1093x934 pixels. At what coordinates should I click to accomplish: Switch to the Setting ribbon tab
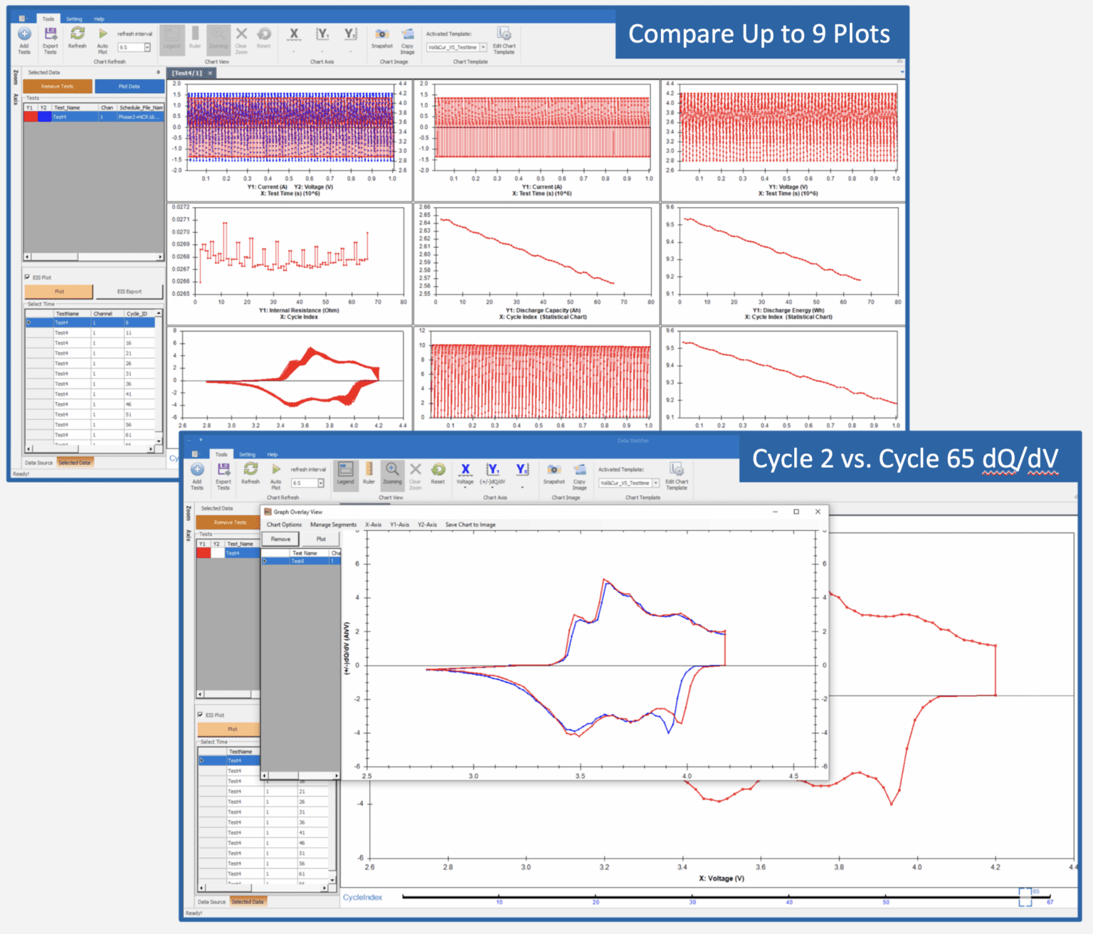(73, 19)
